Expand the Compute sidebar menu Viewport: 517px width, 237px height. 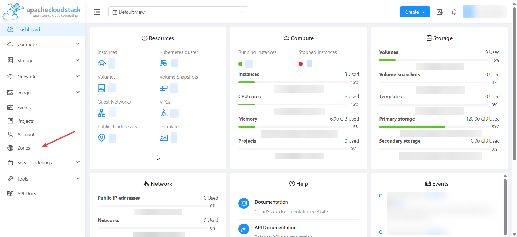(43, 44)
